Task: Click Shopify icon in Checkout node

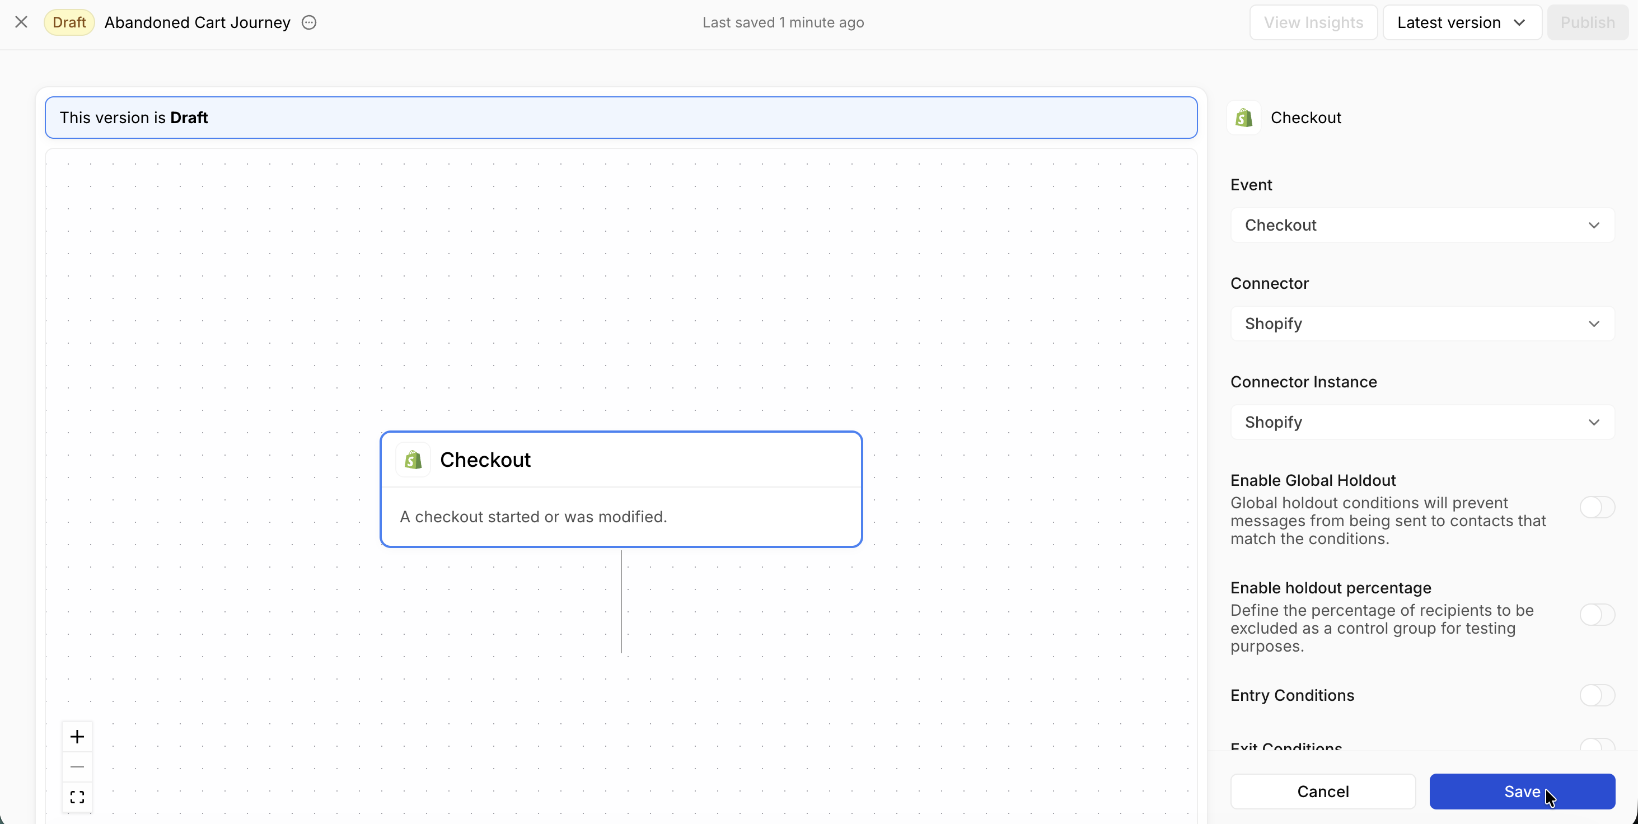Action: (413, 460)
